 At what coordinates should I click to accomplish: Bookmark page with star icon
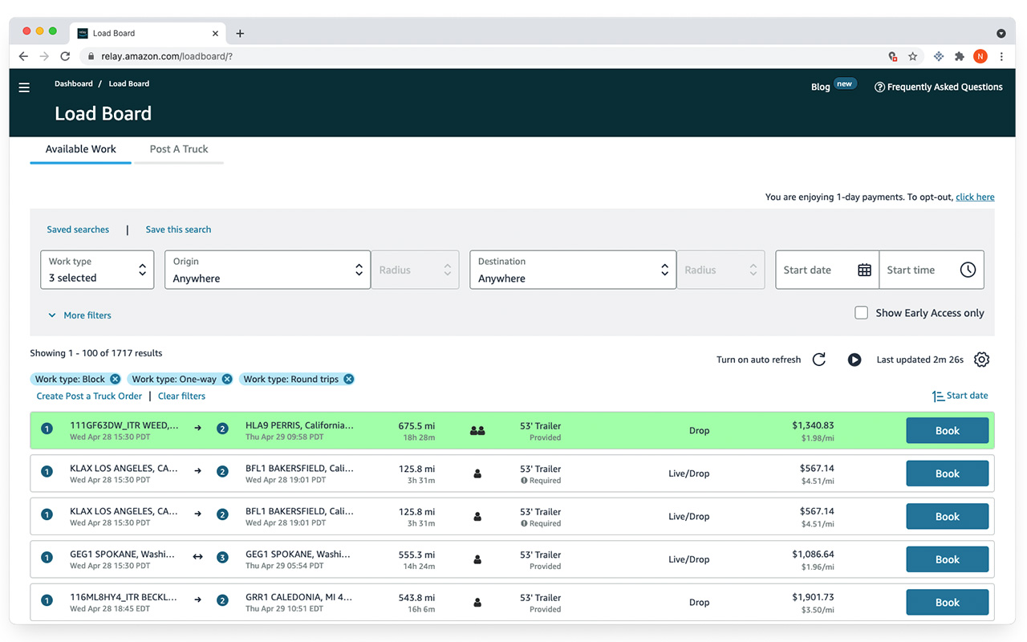pos(912,56)
